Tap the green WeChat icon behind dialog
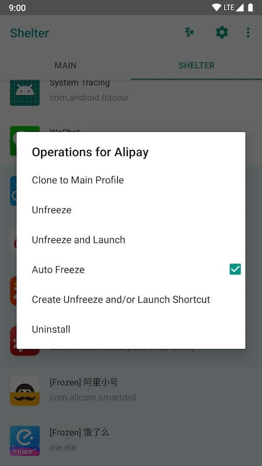This screenshot has width=262, height=466. 25,129
